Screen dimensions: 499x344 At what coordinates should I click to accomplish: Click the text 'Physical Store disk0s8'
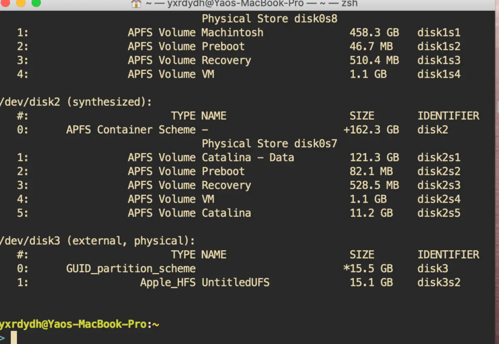(269, 19)
